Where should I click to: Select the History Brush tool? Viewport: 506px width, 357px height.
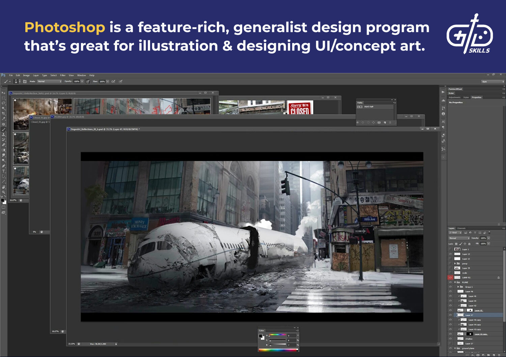[3, 140]
